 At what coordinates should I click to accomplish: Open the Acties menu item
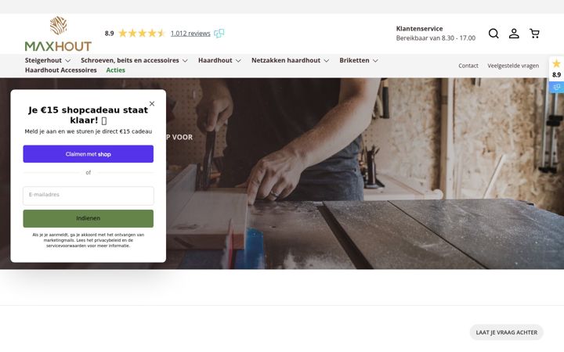[x=115, y=70]
